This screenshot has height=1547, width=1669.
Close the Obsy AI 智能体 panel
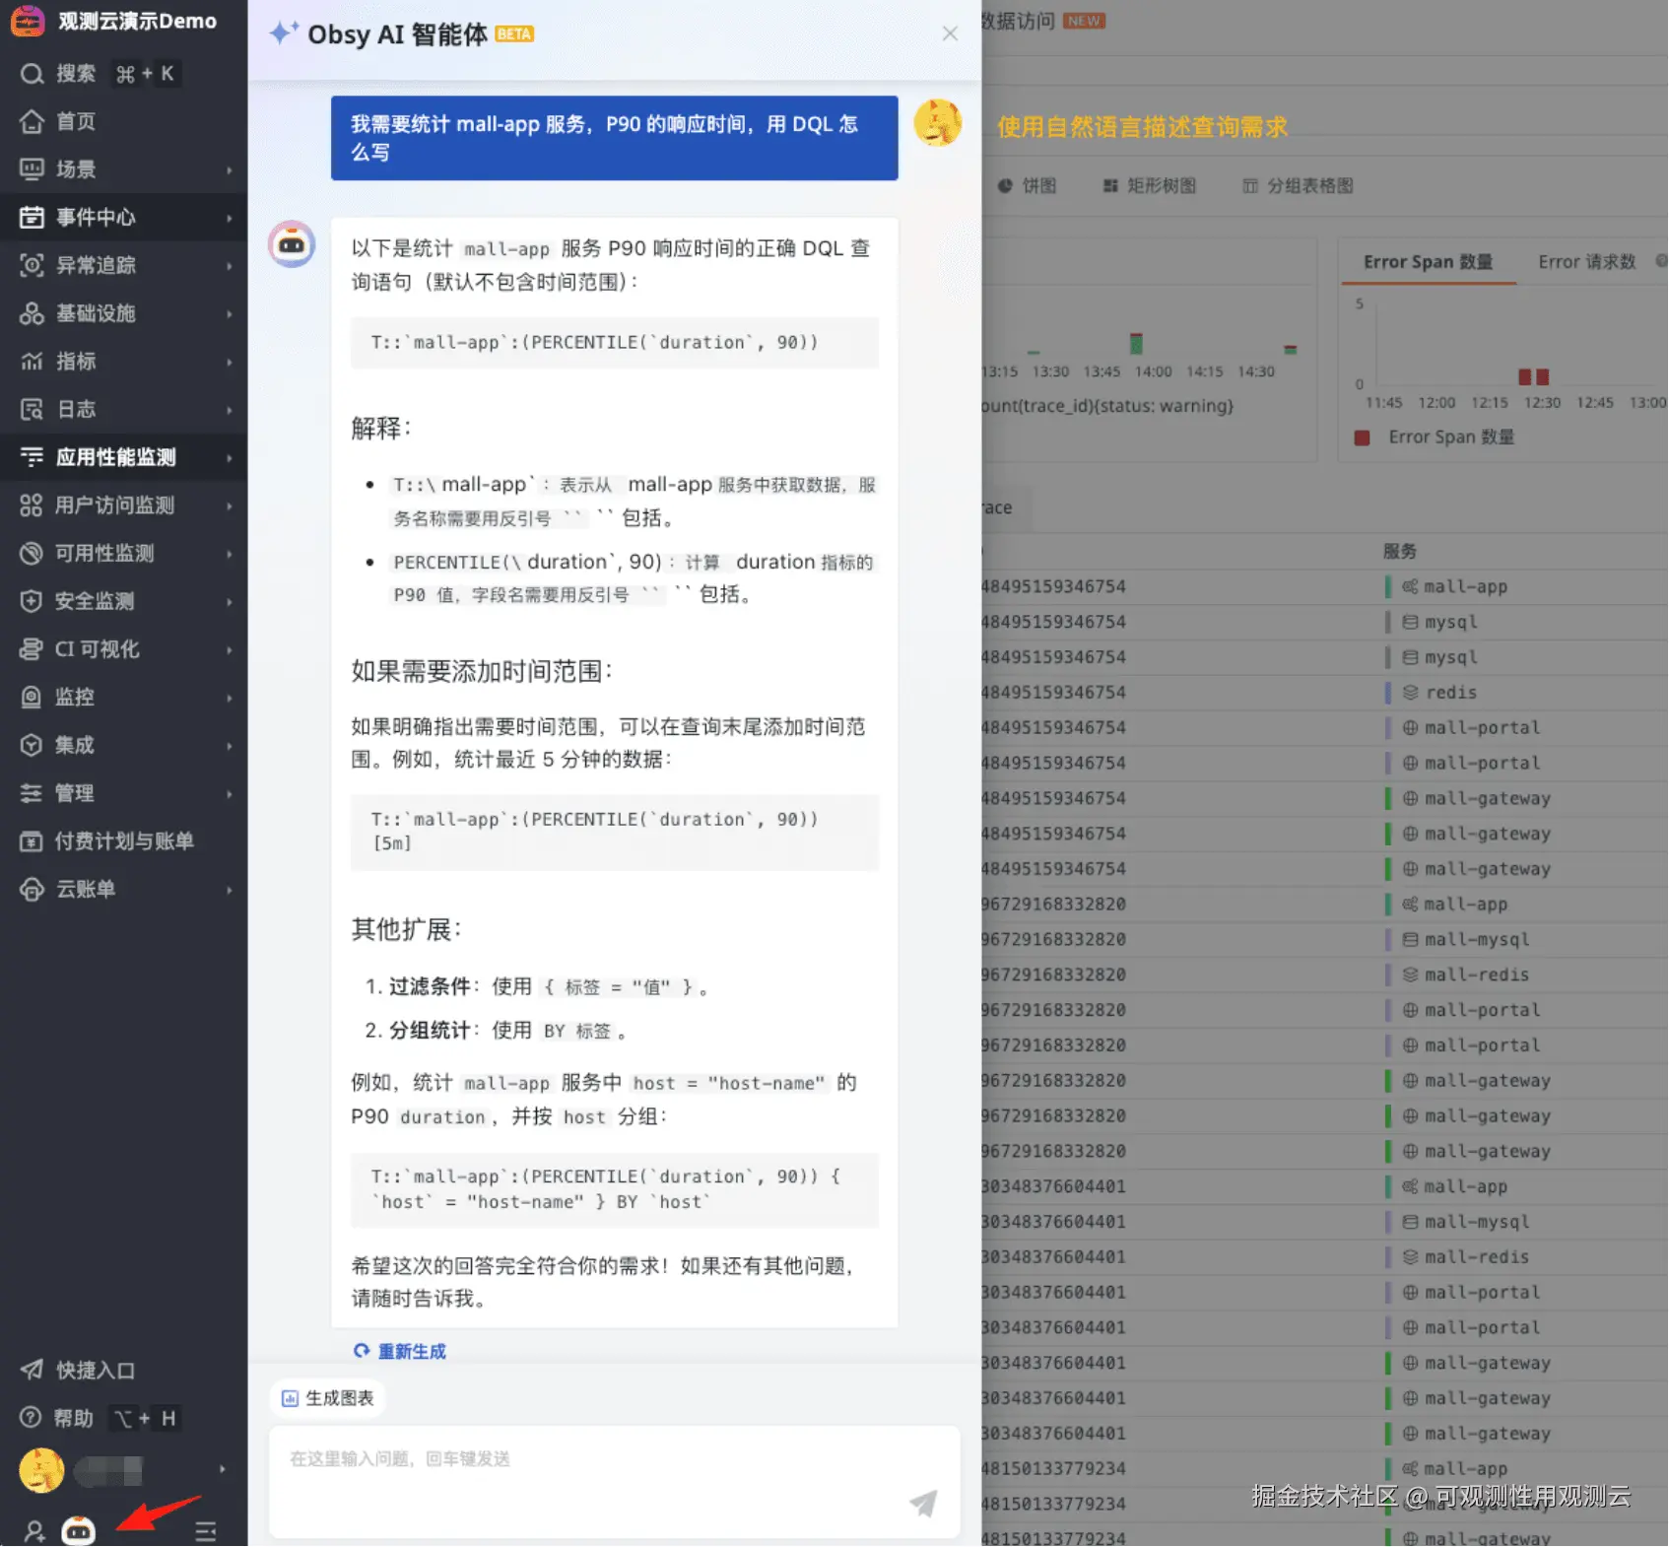coord(950,34)
